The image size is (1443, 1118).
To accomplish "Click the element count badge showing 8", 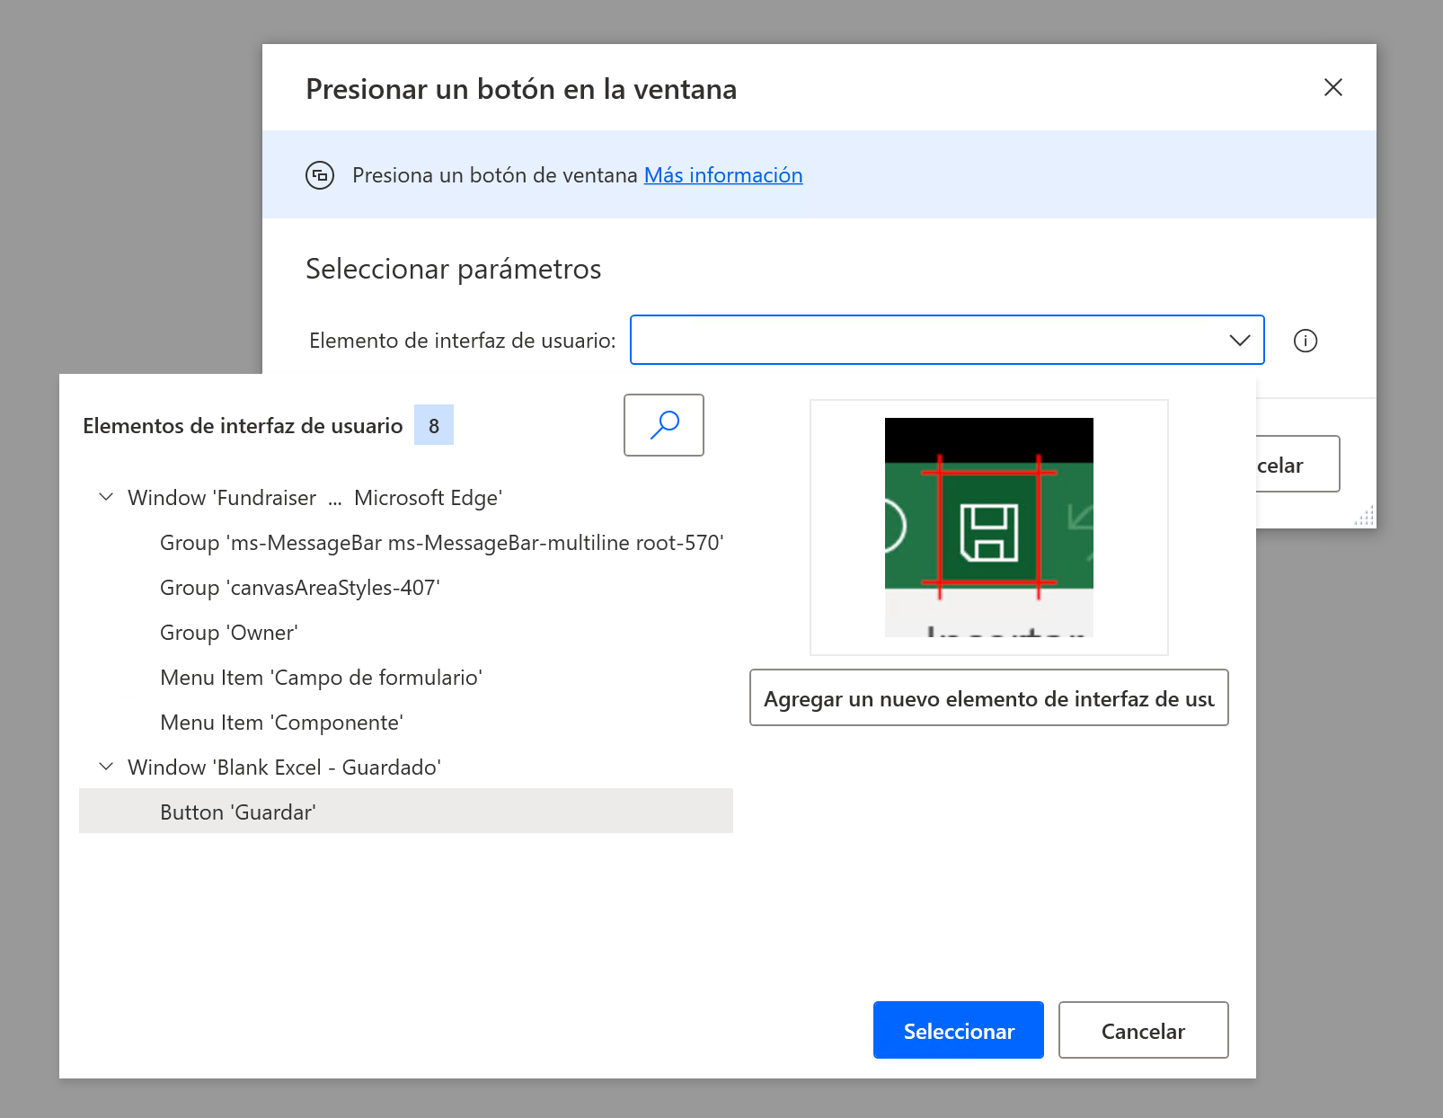I will [434, 424].
